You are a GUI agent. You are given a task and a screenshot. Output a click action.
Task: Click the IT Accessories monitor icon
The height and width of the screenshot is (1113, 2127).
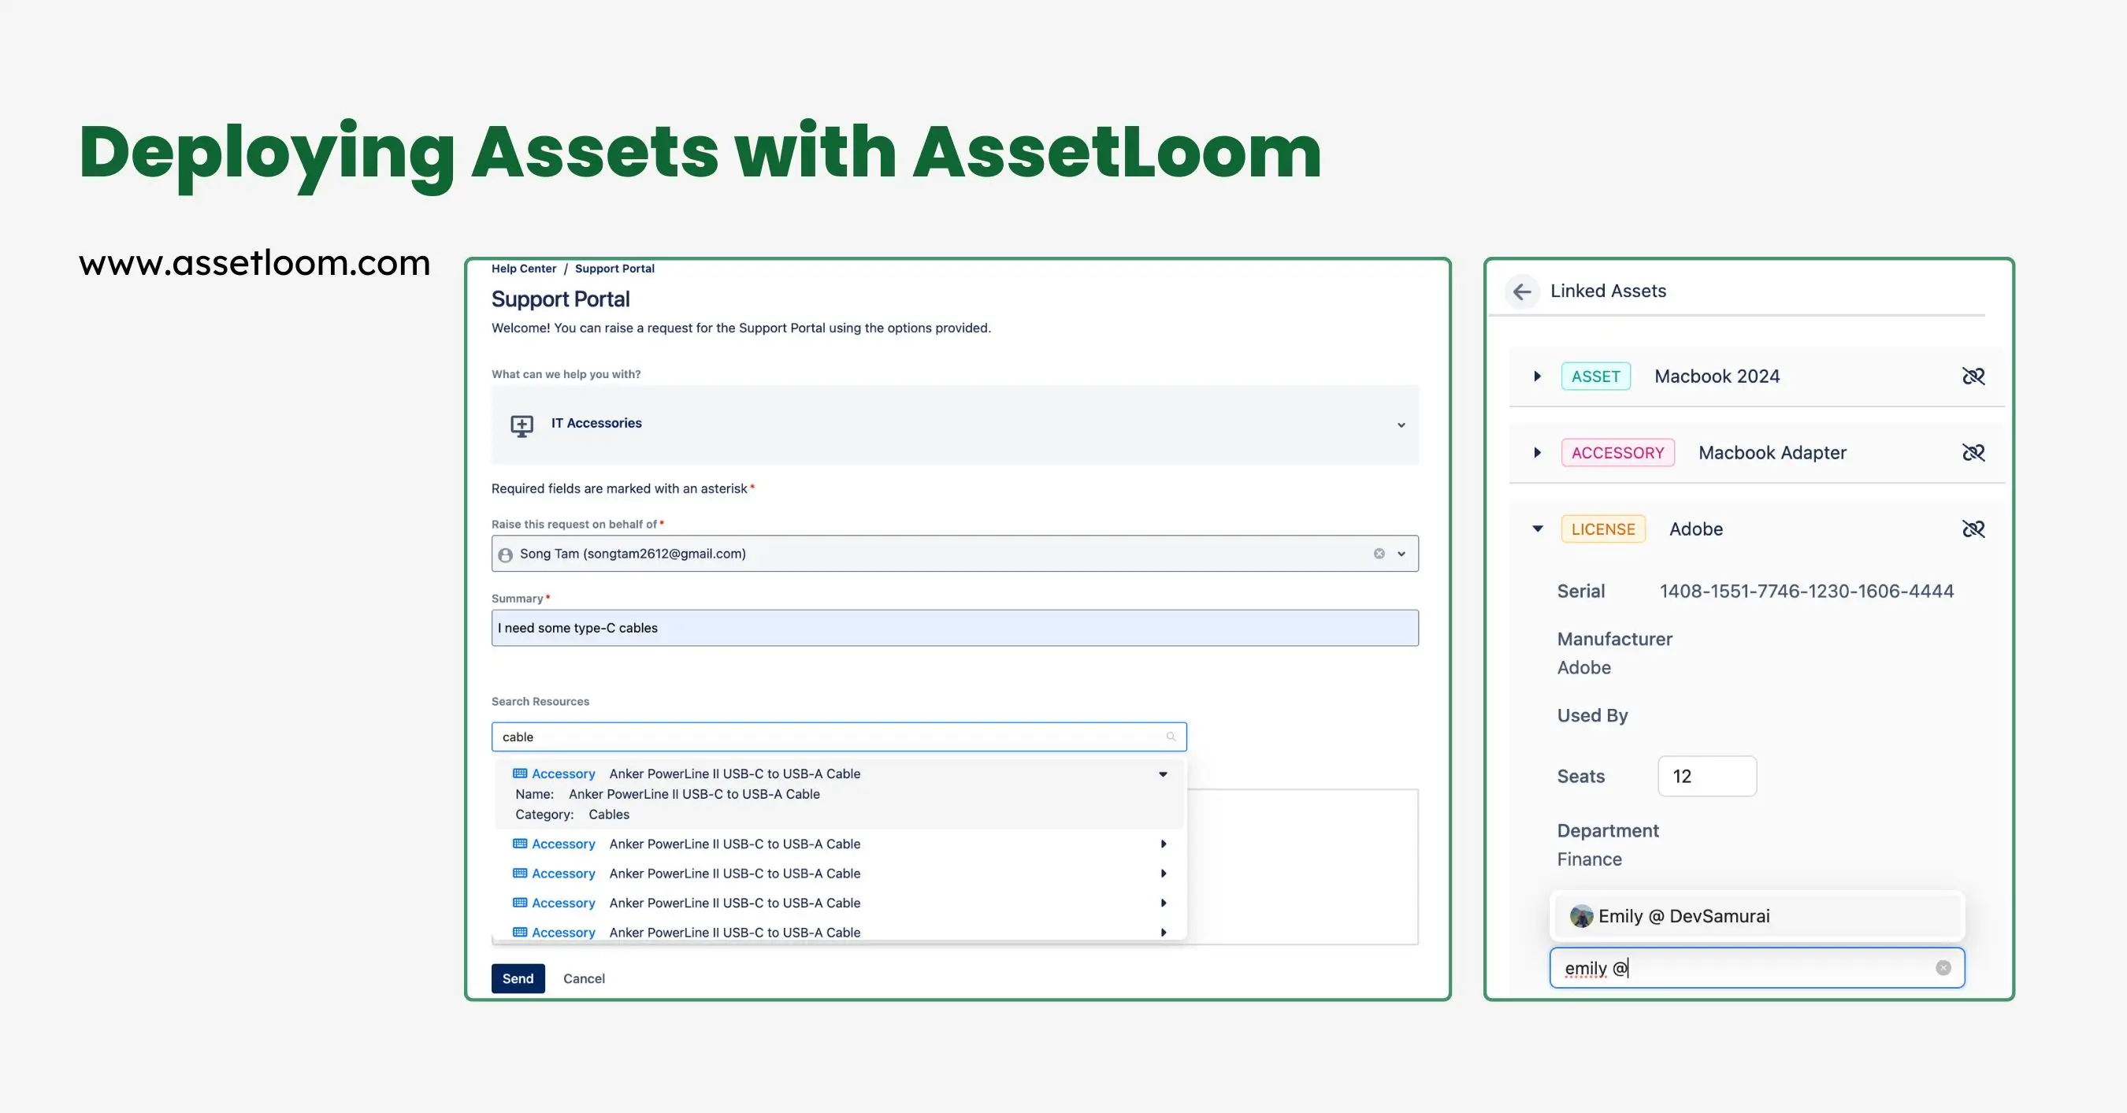tap(522, 425)
